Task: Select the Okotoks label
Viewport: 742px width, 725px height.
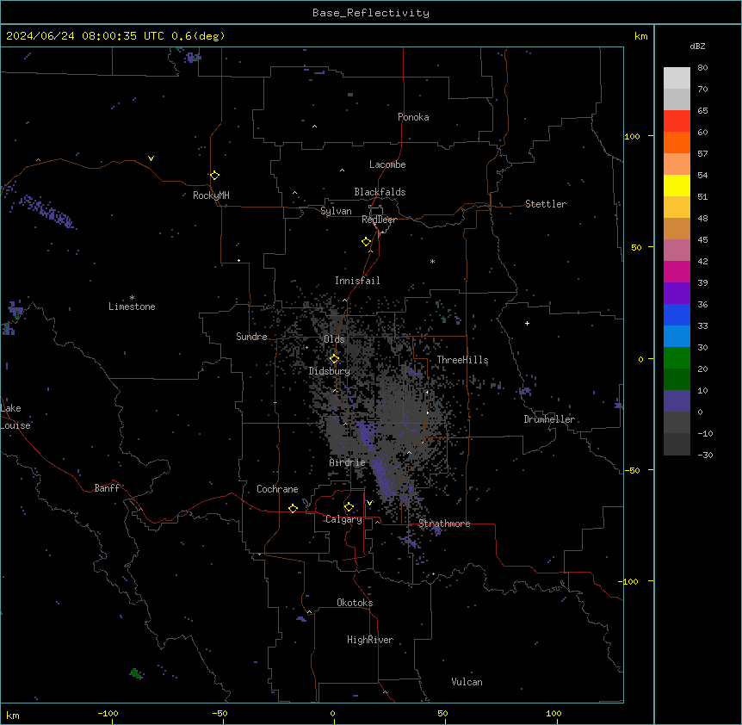Action: click(355, 603)
